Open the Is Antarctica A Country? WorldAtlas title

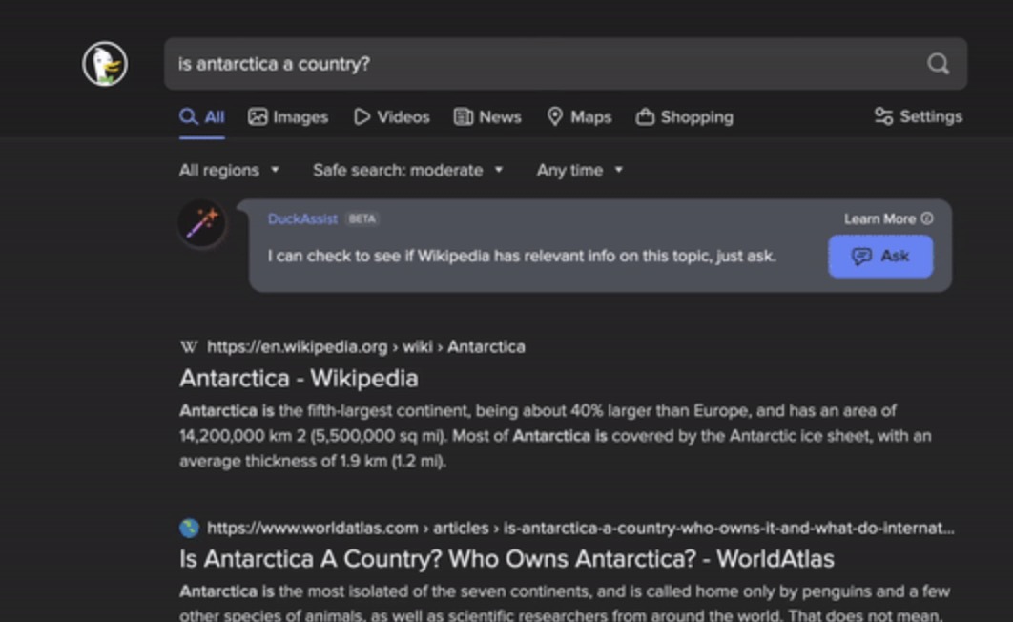pyautogui.click(x=507, y=559)
